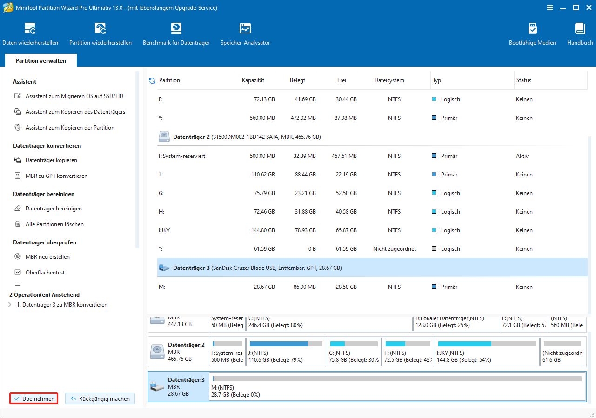Select Alle Partitionen löschen
Image resolution: width=596 pixels, height=418 pixels.
point(54,224)
